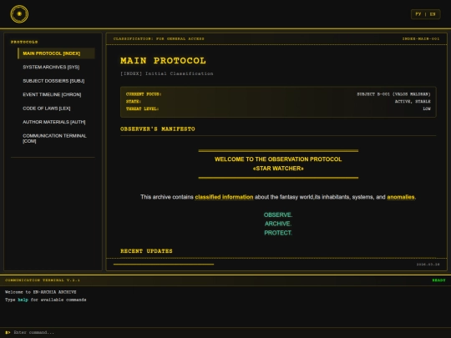Click 'Communication Terminal V.2.1' header
Screen dimensions: 451x338
pyautogui.click(x=43, y=280)
